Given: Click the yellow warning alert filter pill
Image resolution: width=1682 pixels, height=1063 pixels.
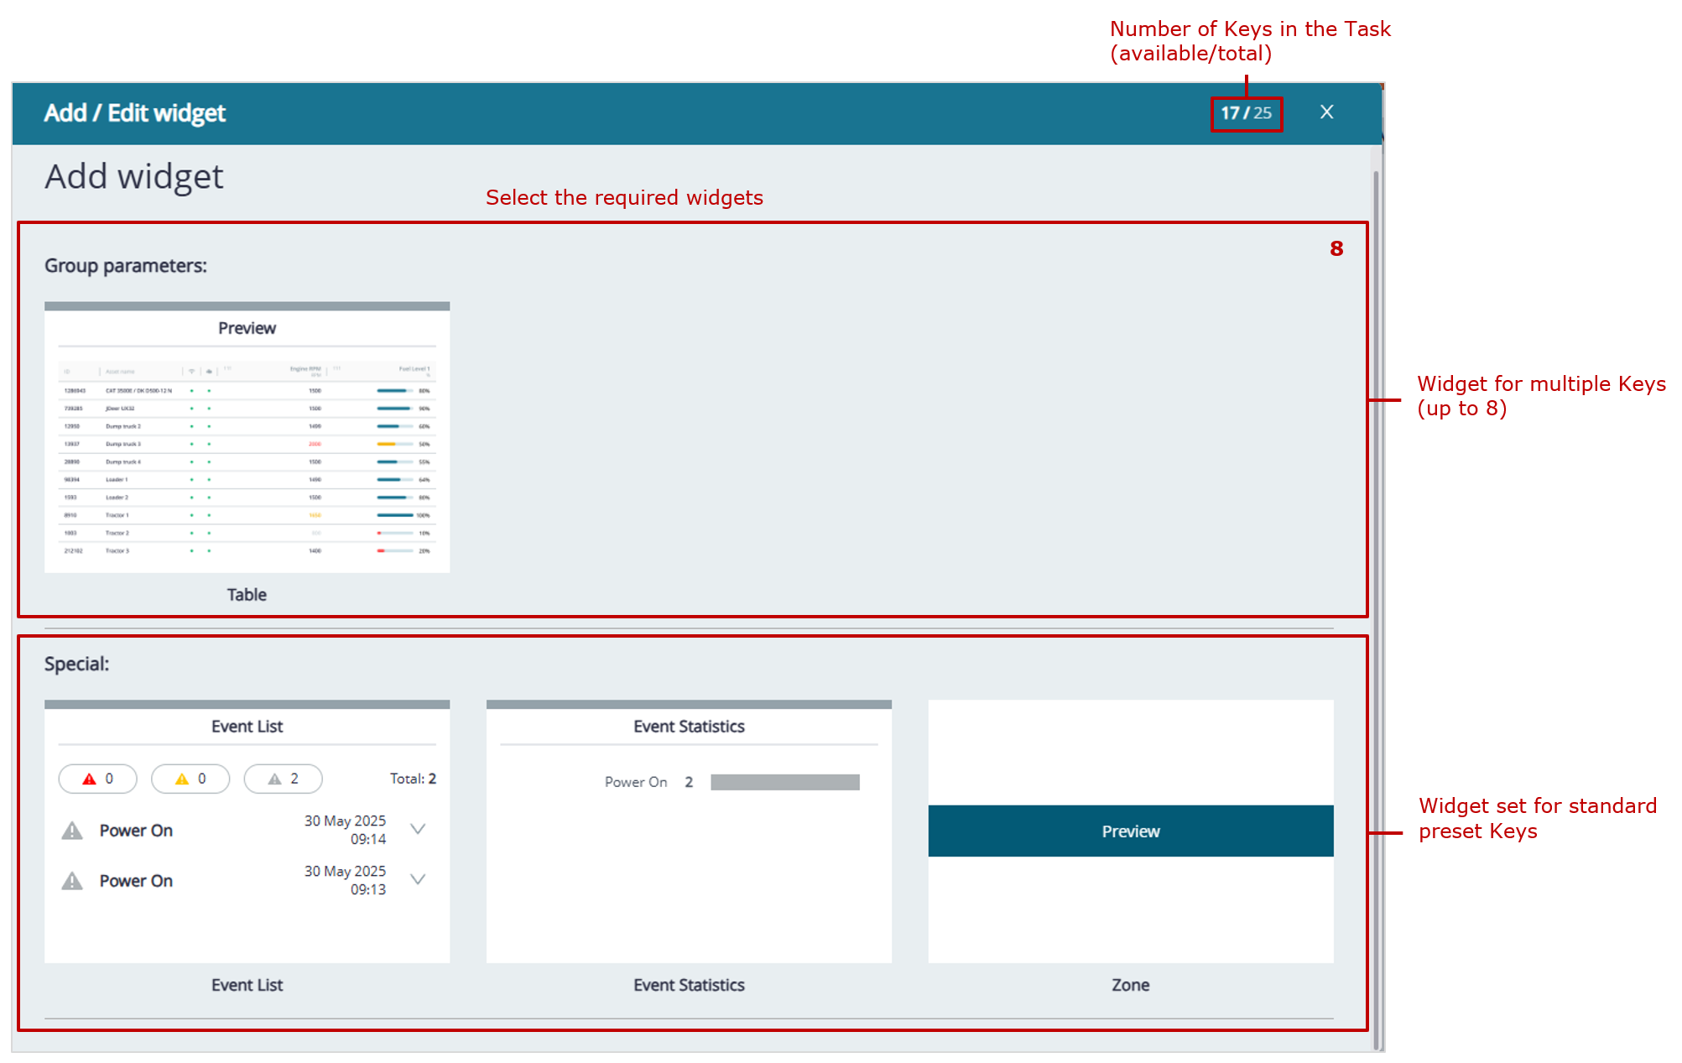Looking at the screenshot, I should (190, 779).
